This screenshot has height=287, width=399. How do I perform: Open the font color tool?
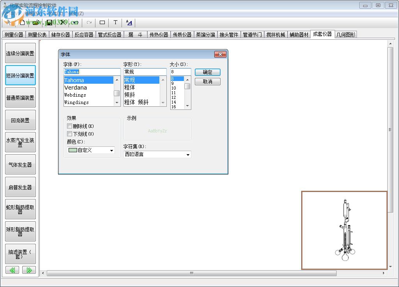pos(129,22)
